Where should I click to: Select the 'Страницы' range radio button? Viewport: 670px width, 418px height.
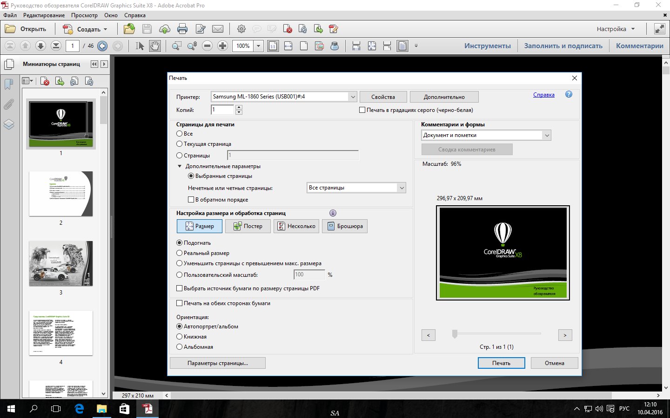[179, 155]
